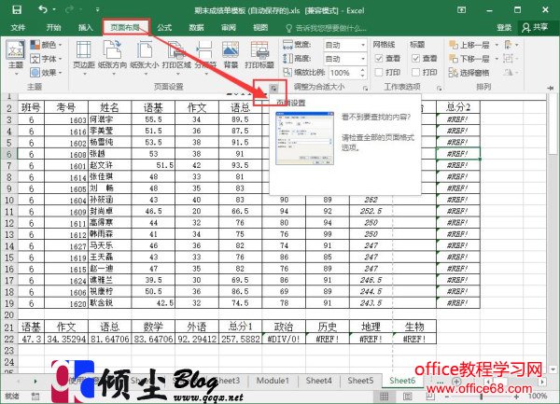Switch to Review (审阅) tab
This screenshot has width=560, height=404.
coord(229,27)
